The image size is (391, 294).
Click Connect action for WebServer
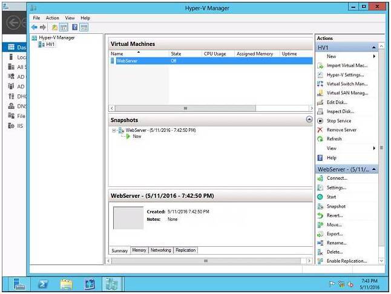pyautogui.click(x=337, y=178)
